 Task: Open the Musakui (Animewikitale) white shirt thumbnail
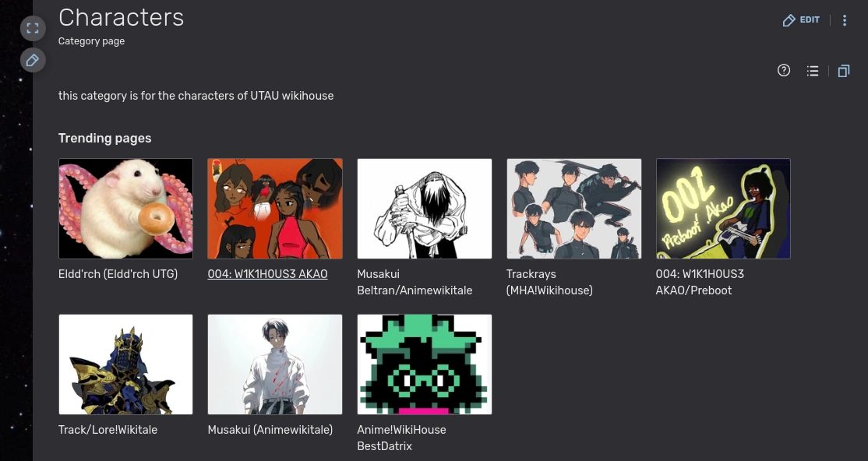coord(275,364)
